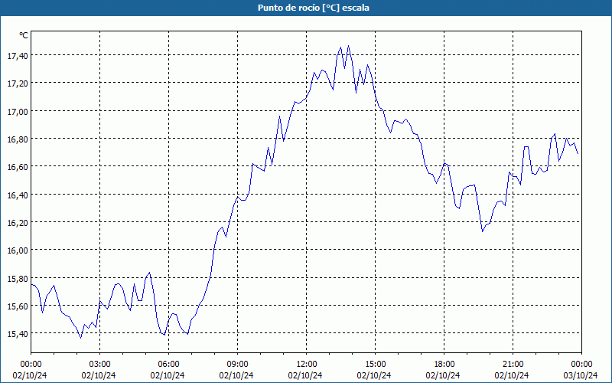
Task: Click the 15,40 y-axis label
Action: (18, 334)
